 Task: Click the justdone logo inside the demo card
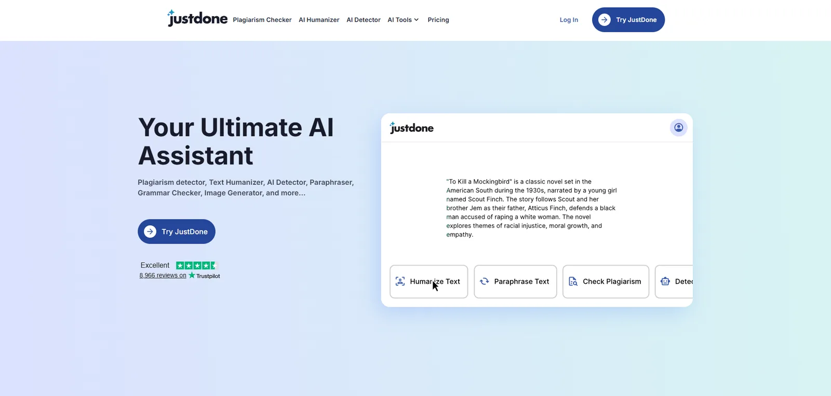pos(411,128)
